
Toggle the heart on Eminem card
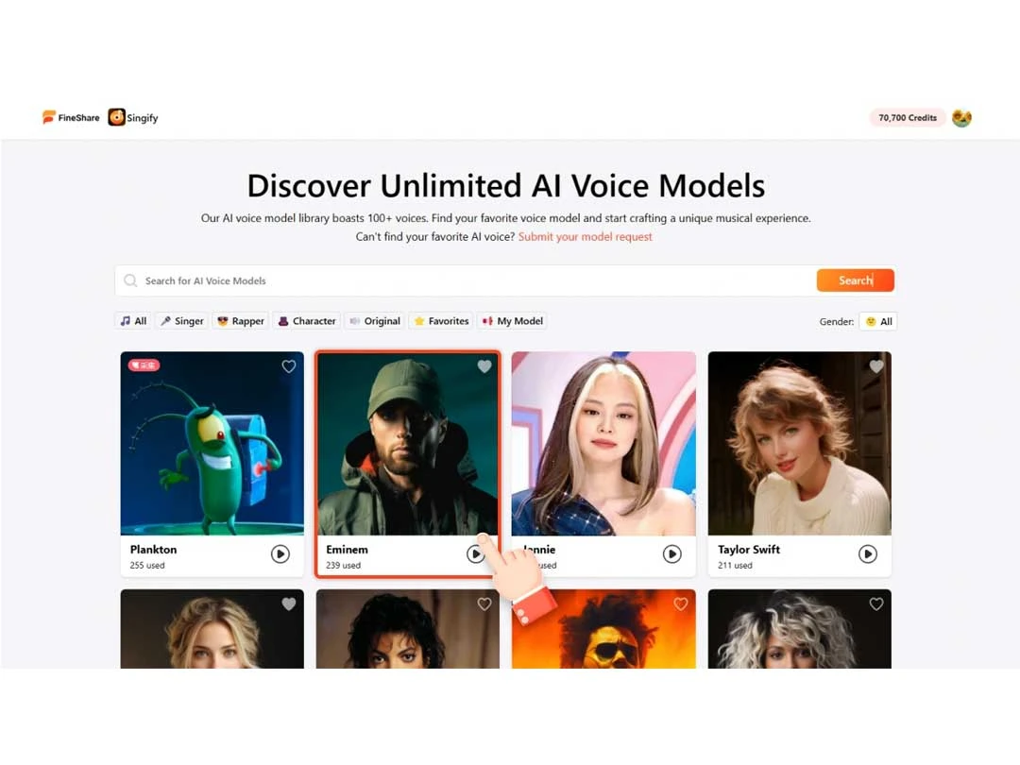484,366
